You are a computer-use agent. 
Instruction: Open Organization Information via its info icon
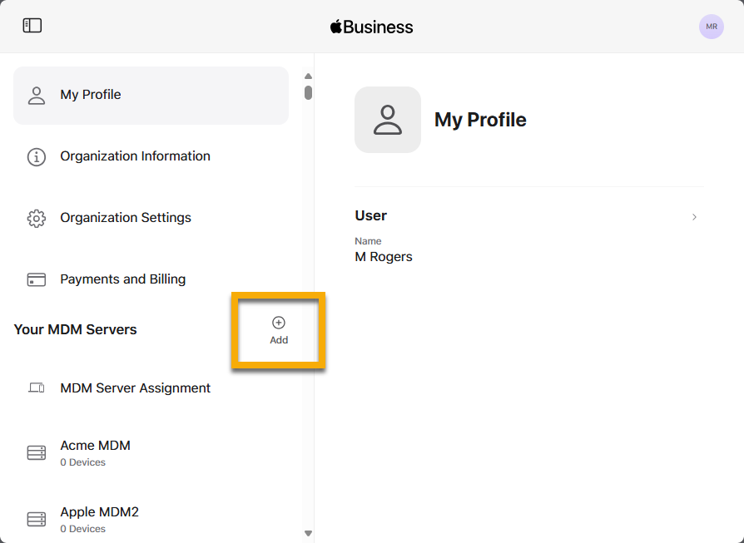tap(36, 156)
